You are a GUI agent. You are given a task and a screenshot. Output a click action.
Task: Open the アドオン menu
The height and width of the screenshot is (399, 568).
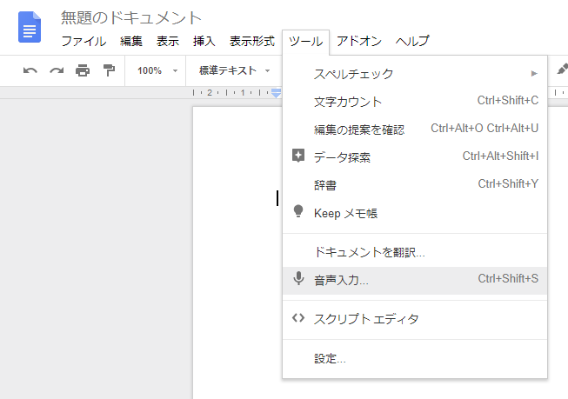[359, 41]
